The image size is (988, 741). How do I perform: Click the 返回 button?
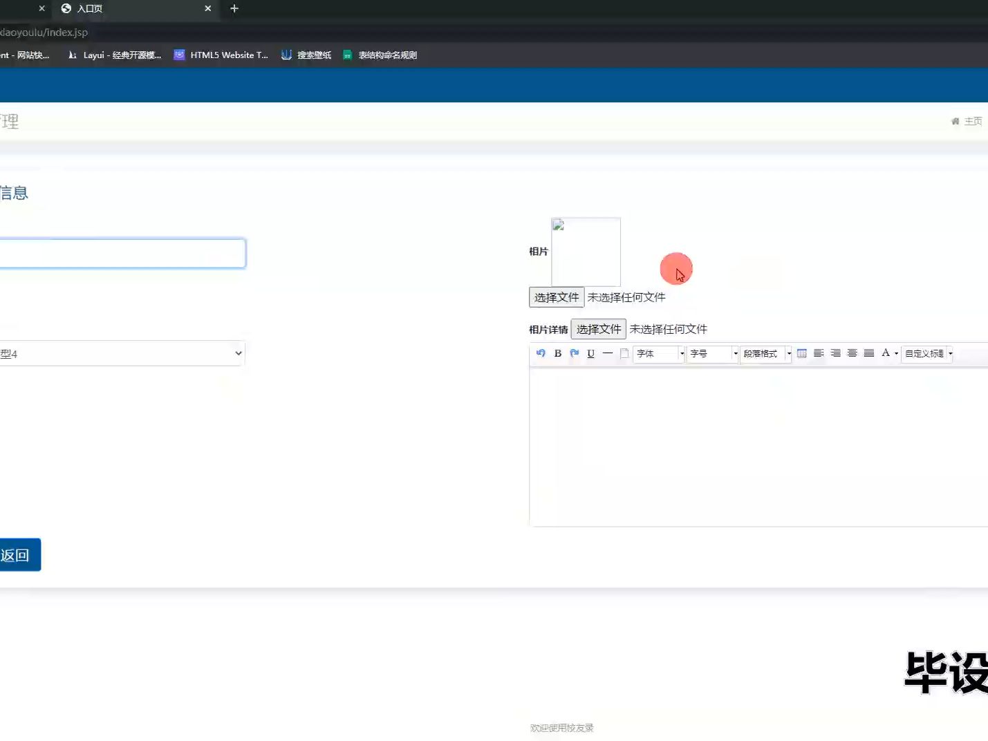(x=19, y=555)
